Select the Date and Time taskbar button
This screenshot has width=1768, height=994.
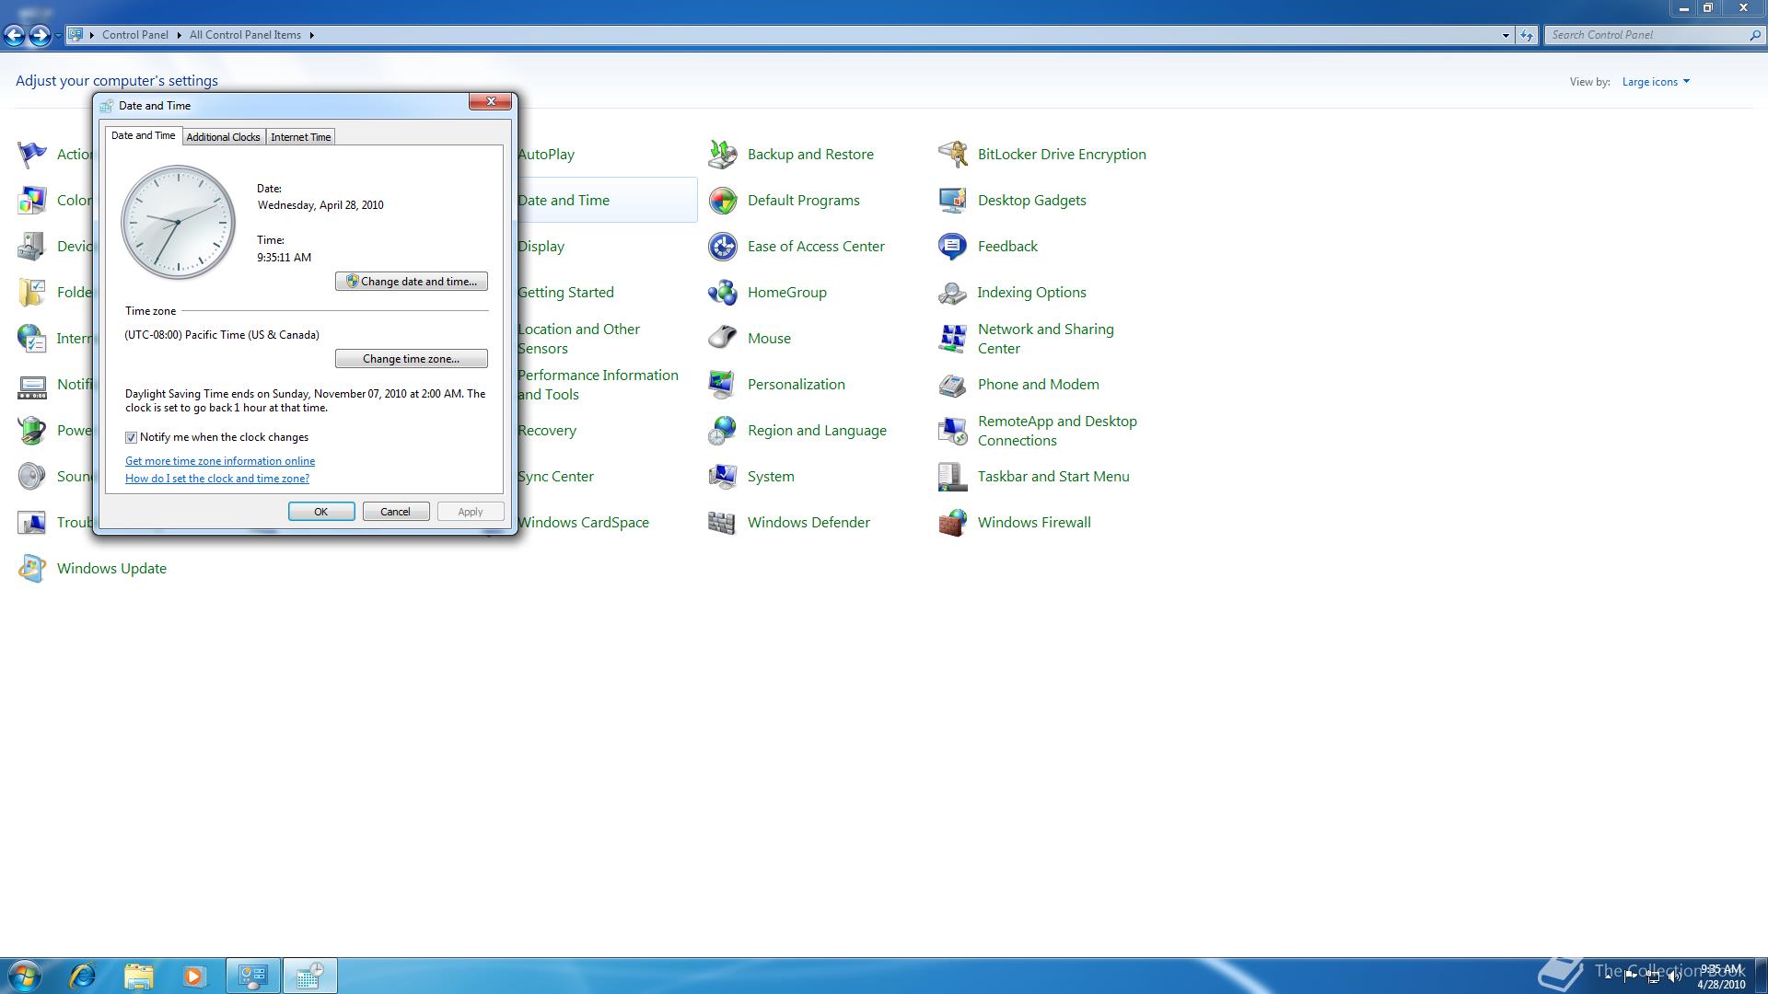coord(309,976)
